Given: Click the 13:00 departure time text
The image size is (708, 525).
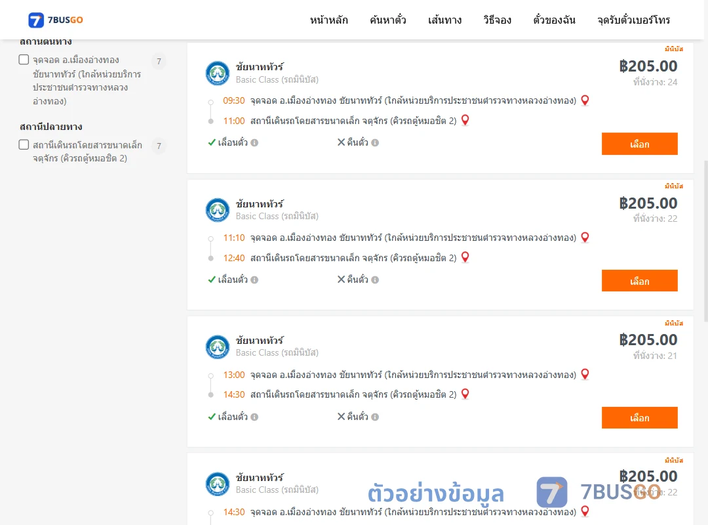Looking at the screenshot, I should 234,375.
